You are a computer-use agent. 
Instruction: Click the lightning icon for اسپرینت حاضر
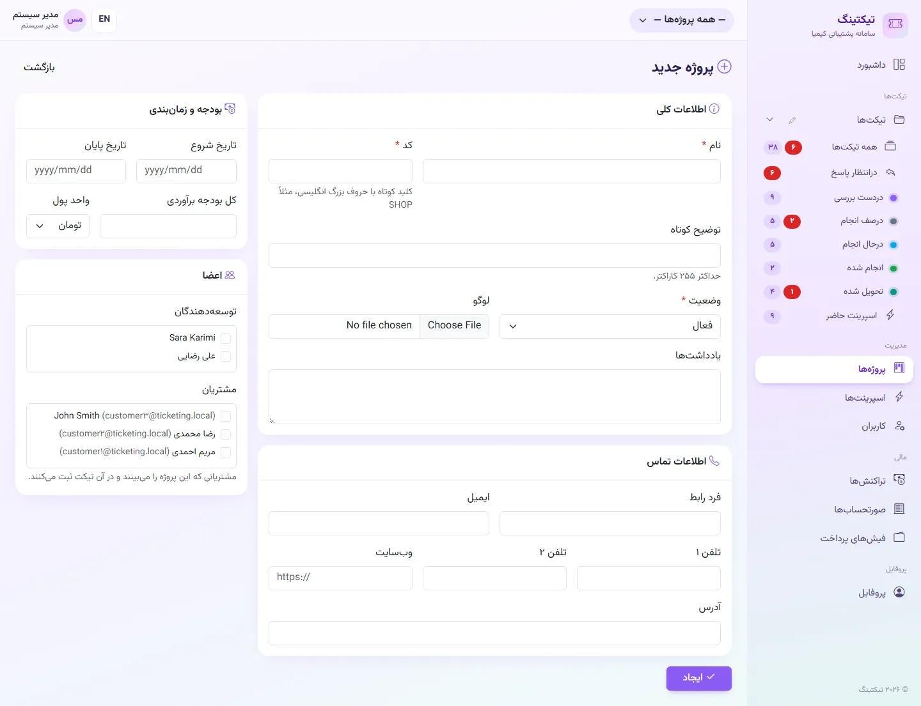point(890,315)
